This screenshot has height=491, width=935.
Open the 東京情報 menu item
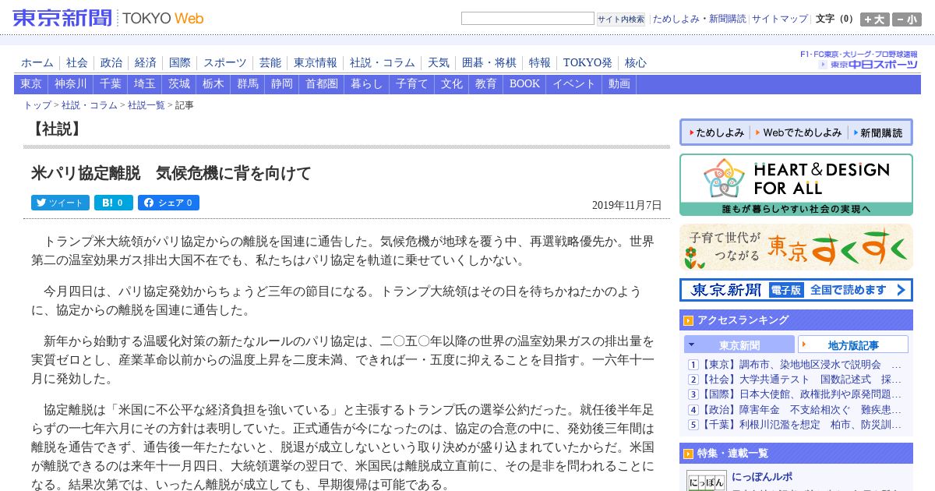click(x=316, y=62)
